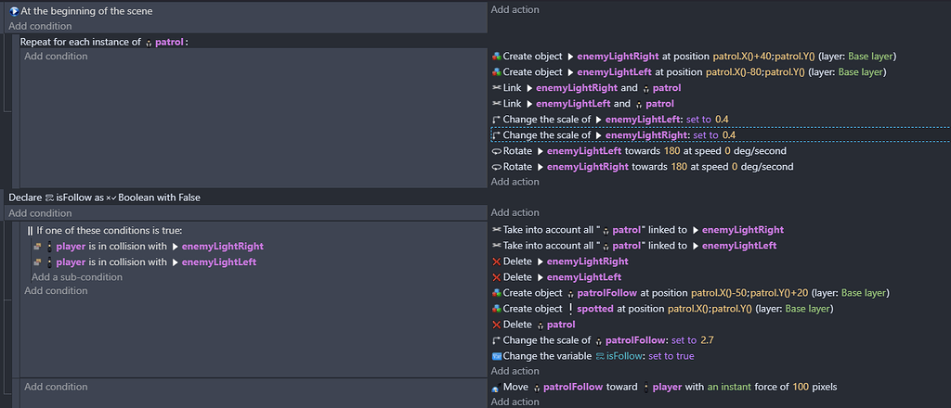Screen dimensions: 951x408
Task: Select red Delete icon for patrol
Action: (x=496, y=325)
